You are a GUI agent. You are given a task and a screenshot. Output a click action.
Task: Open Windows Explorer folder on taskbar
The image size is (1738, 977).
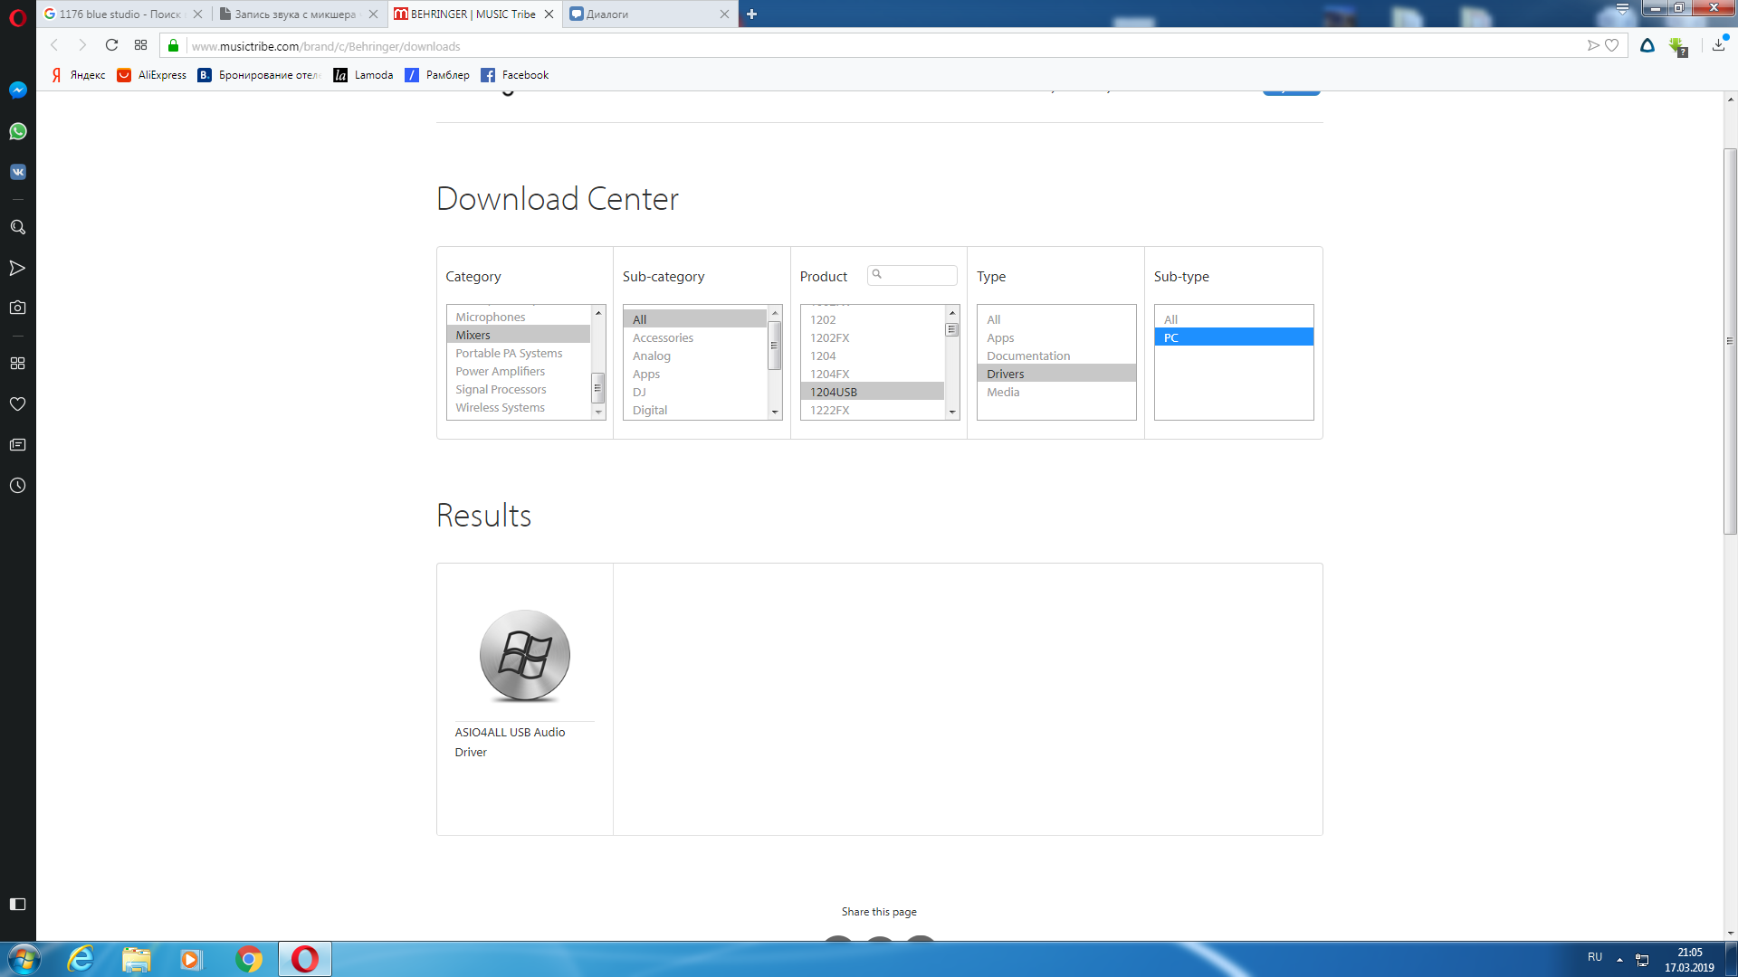pyautogui.click(x=137, y=959)
